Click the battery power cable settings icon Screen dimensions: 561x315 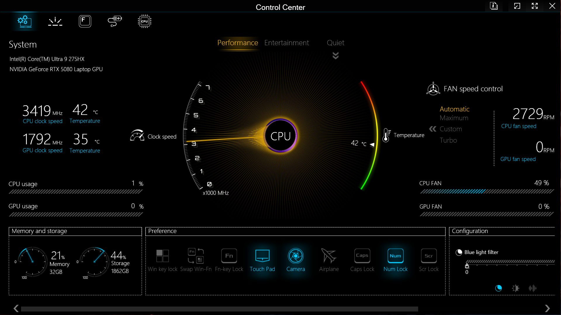tap(115, 21)
